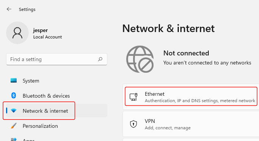Click the not-connected globe icon
Screen dimensions: 259x141
[140, 59]
